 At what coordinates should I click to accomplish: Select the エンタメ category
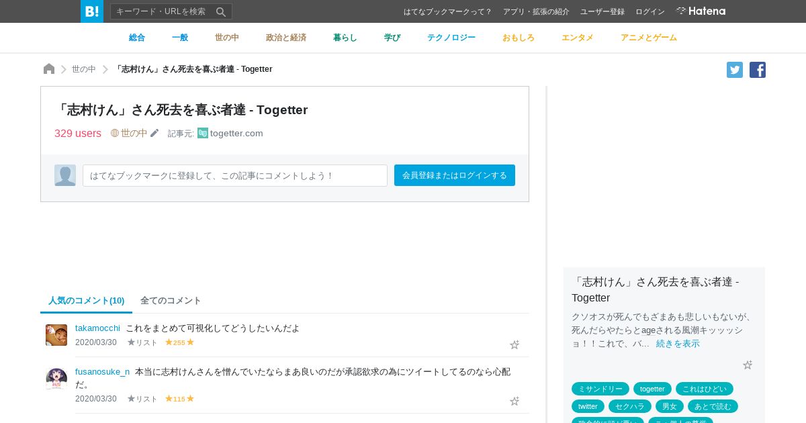(578, 38)
